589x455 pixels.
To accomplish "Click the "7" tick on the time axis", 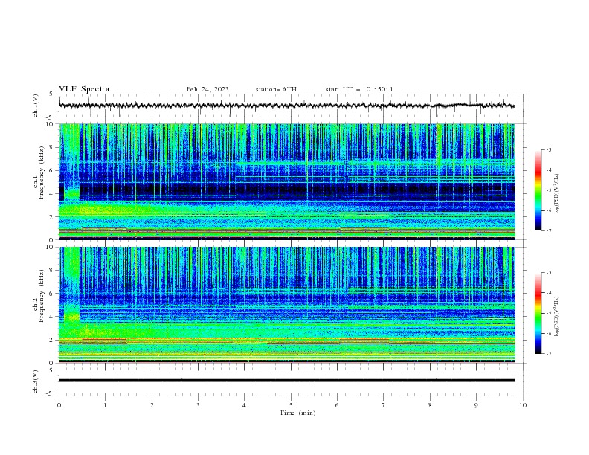I will [383, 405].
